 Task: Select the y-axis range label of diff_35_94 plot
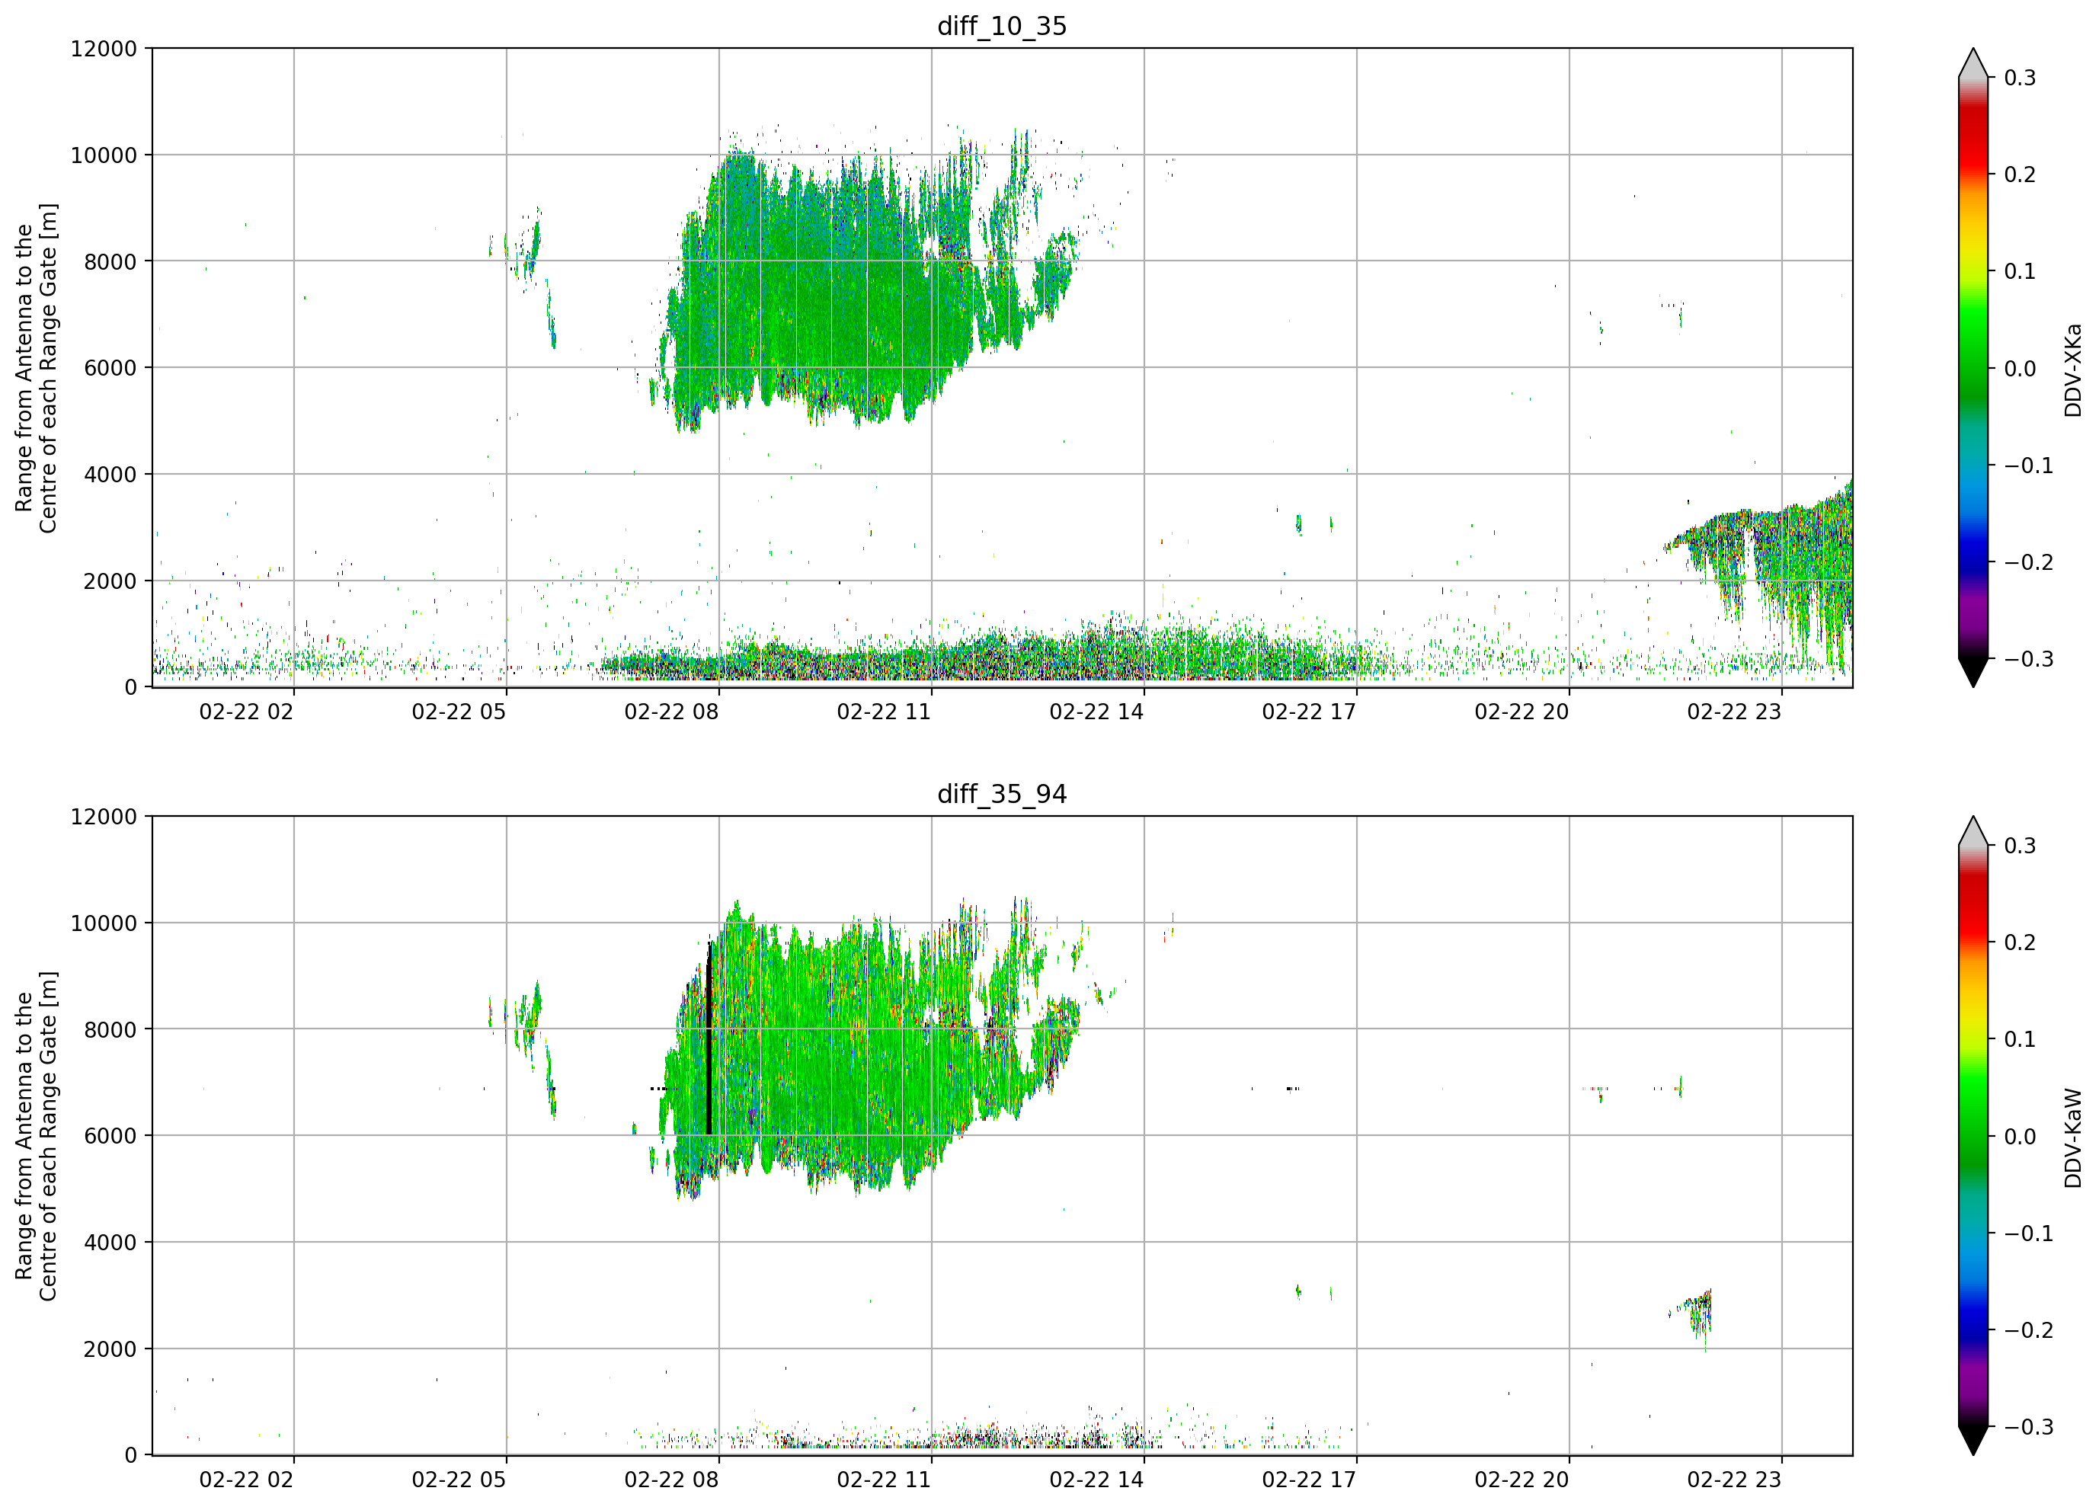pos(36,1136)
